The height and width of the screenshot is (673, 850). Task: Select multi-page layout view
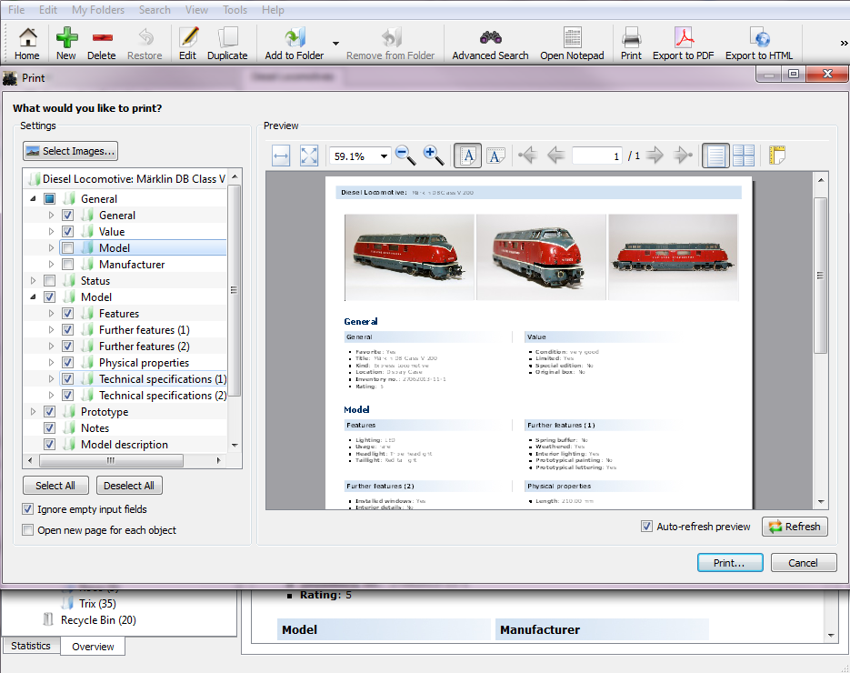[x=744, y=156]
